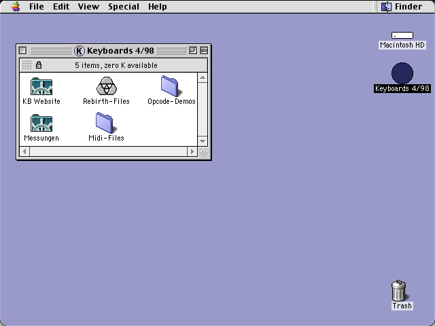Click the Finder application menu icon
This screenshot has width=435, height=326.
click(x=386, y=6)
